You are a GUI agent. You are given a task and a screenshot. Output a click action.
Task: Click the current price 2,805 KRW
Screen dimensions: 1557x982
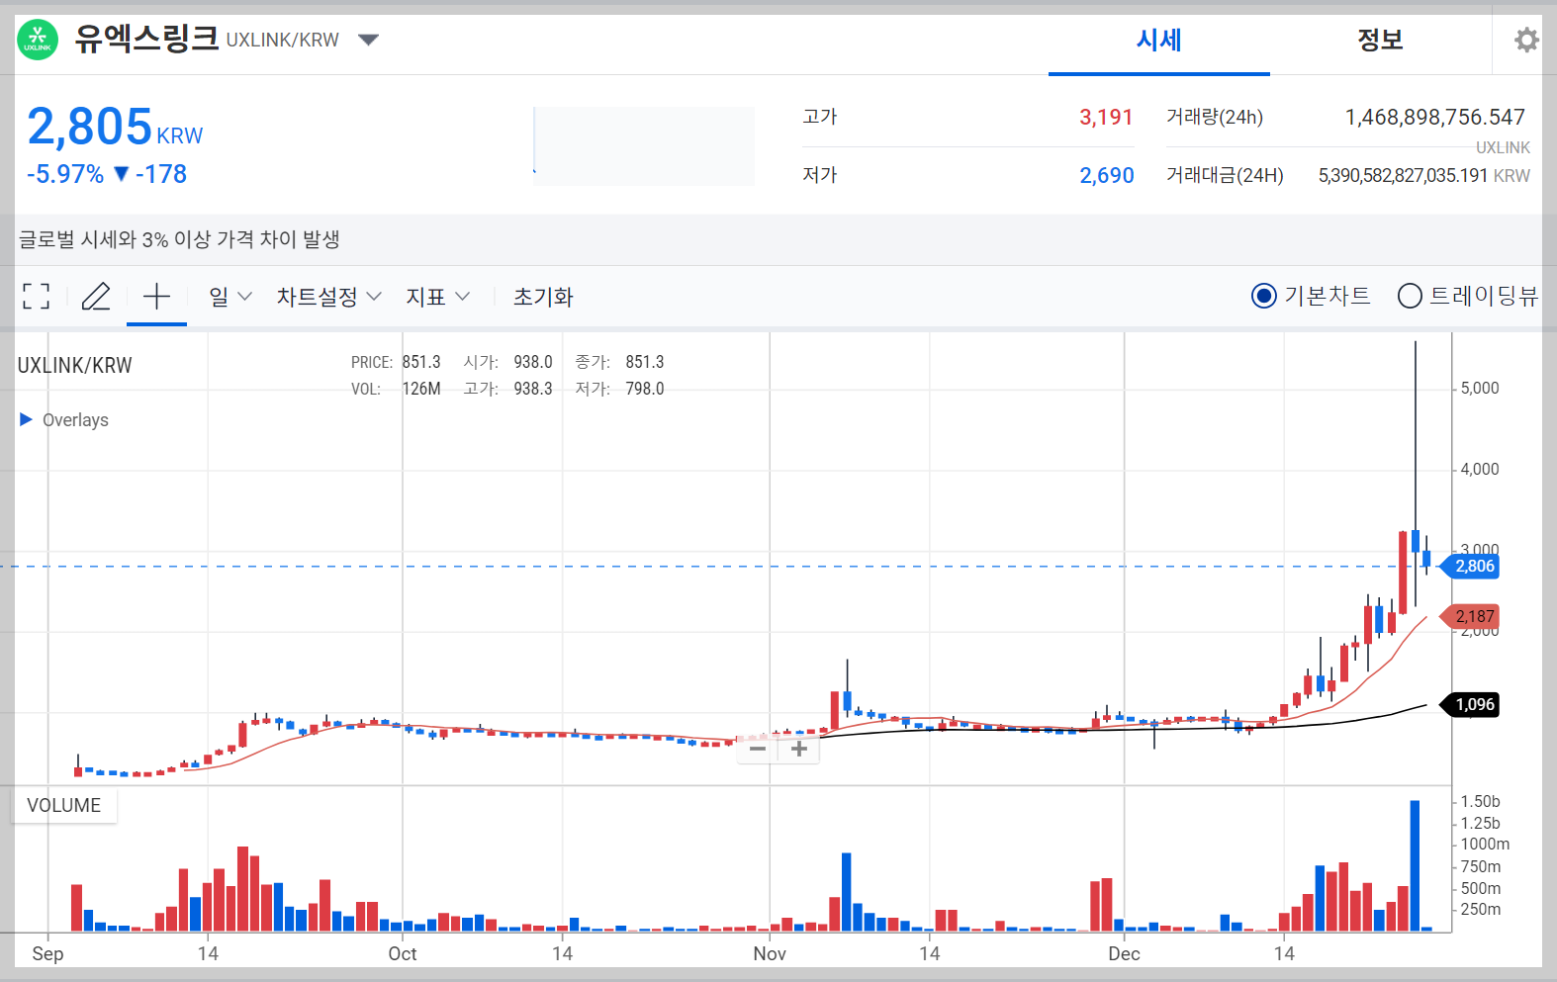115,128
